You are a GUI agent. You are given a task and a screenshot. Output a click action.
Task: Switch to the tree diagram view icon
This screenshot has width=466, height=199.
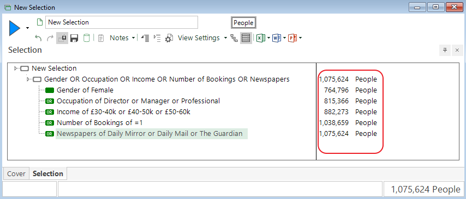pyautogui.click(x=234, y=38)
